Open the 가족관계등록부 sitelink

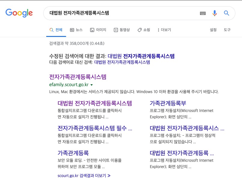click(x=168, y=103)
